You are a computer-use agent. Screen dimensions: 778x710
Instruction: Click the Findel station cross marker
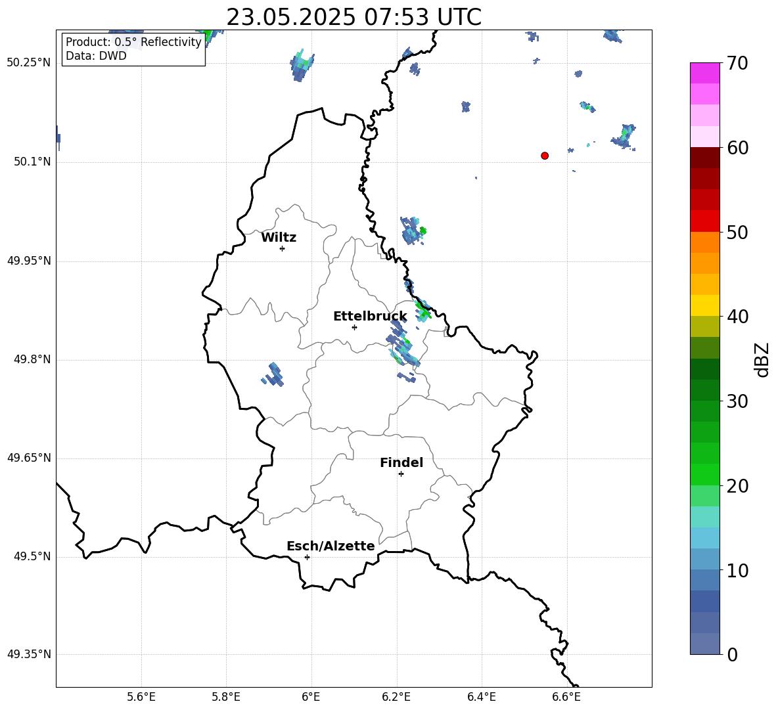[401, 474]
